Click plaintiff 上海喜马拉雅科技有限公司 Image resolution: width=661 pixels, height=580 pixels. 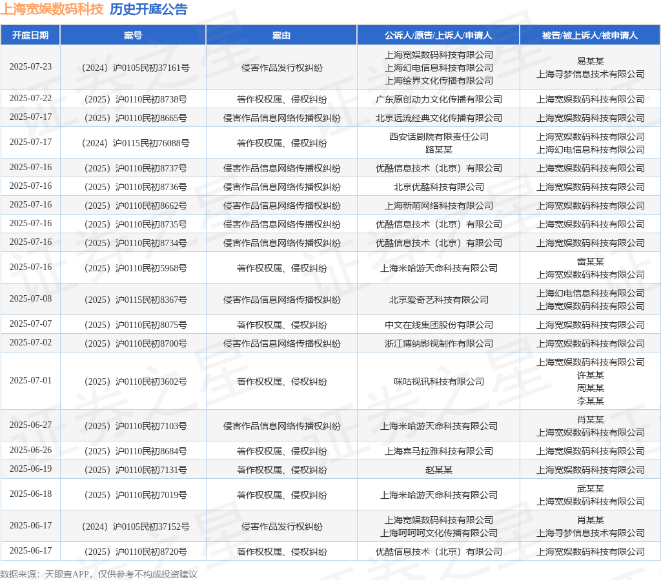pos(439,451)
